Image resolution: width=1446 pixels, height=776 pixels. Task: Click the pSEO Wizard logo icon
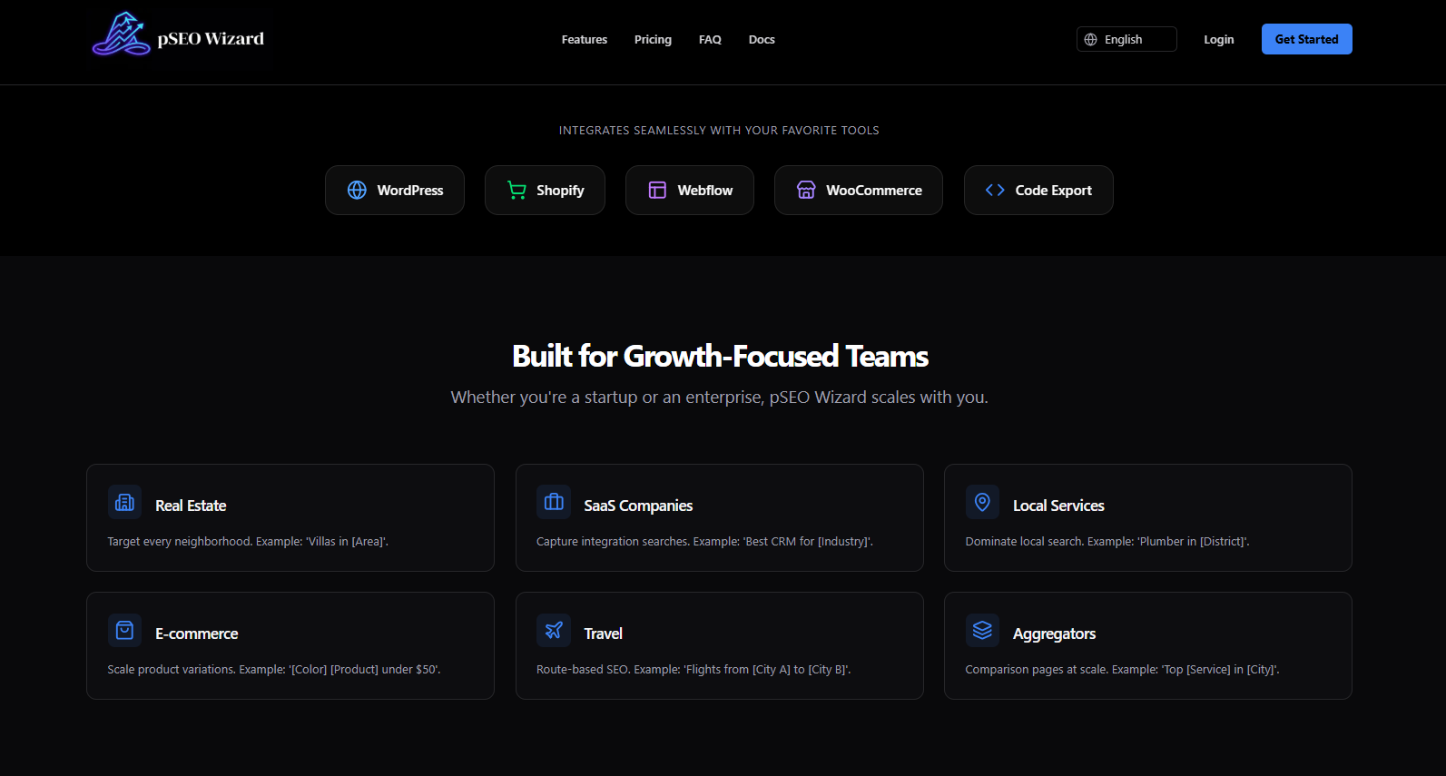(x=122, y=35)
